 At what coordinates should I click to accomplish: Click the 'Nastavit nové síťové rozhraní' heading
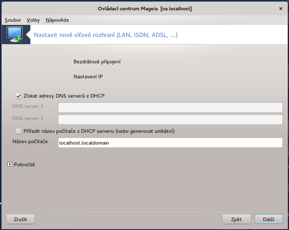[106, 35]
